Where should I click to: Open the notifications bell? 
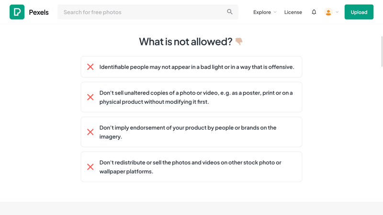tap(314, 12)
